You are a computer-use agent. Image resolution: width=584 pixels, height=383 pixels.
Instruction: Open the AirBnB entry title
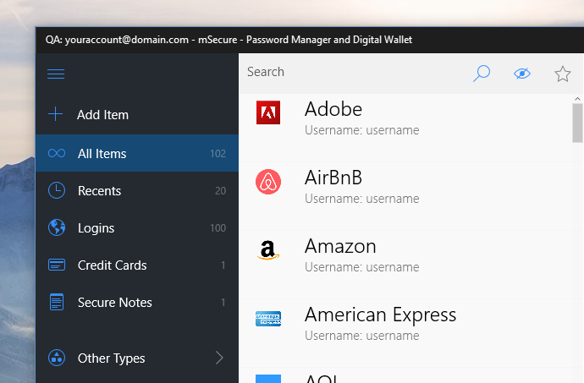coord(333,178)
